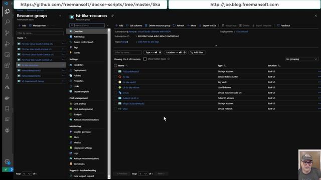Click Delete resource group in toolbar
321x180 pixels.
point(157,25)
